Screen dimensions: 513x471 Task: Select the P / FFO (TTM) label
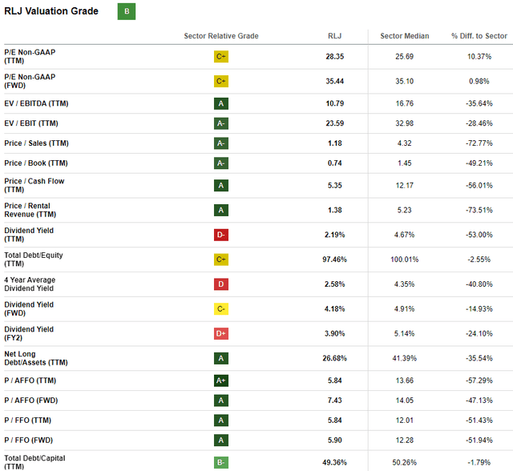[28, 421]
